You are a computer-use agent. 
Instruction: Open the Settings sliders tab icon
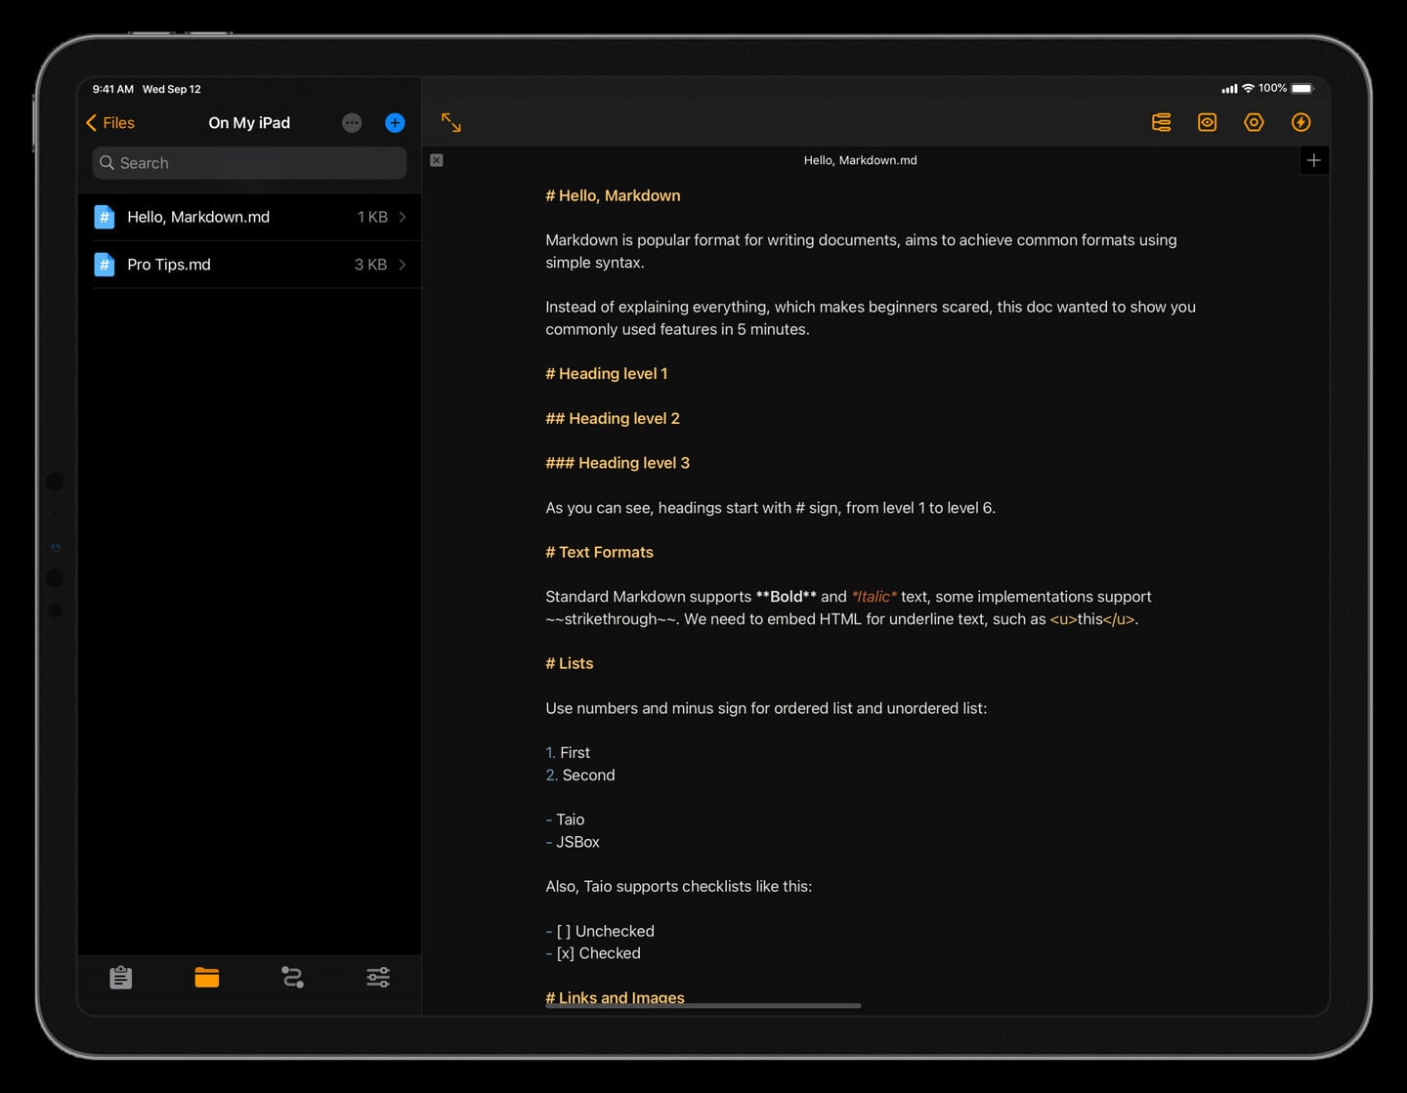[377, 977]
